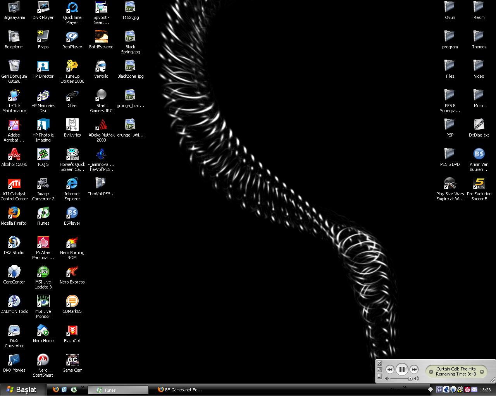Click the Ventrilo shortcut icon
This screenshot has width=496, height=396.
pos(101,66)
